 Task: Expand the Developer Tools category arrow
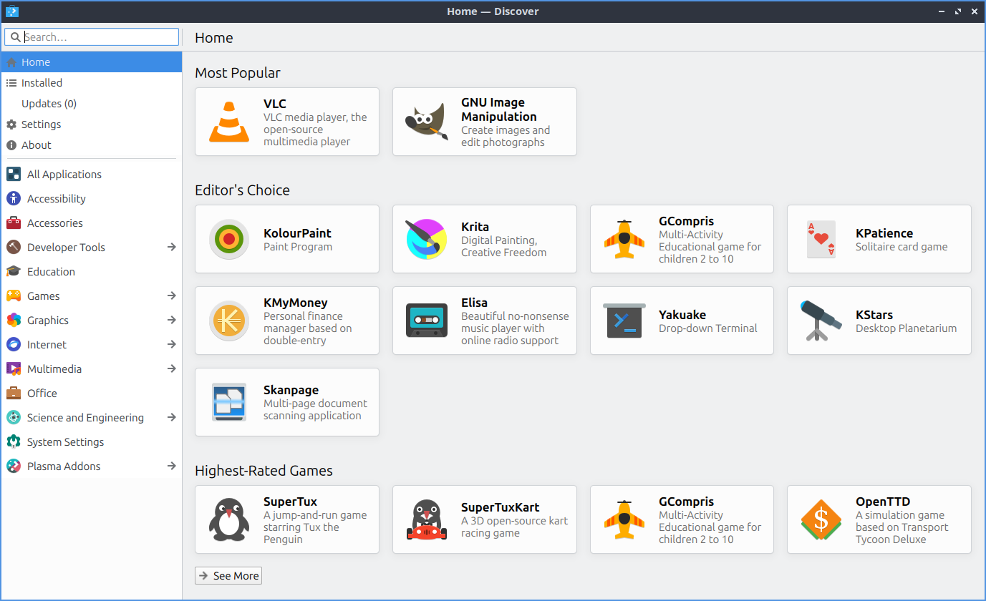(x=171, y=248)
